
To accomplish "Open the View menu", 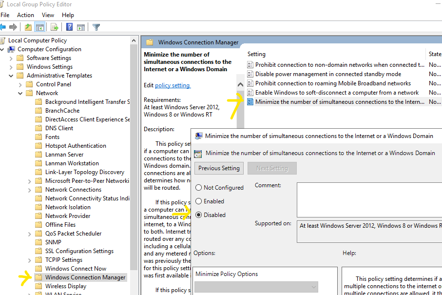I will point(48,15).
